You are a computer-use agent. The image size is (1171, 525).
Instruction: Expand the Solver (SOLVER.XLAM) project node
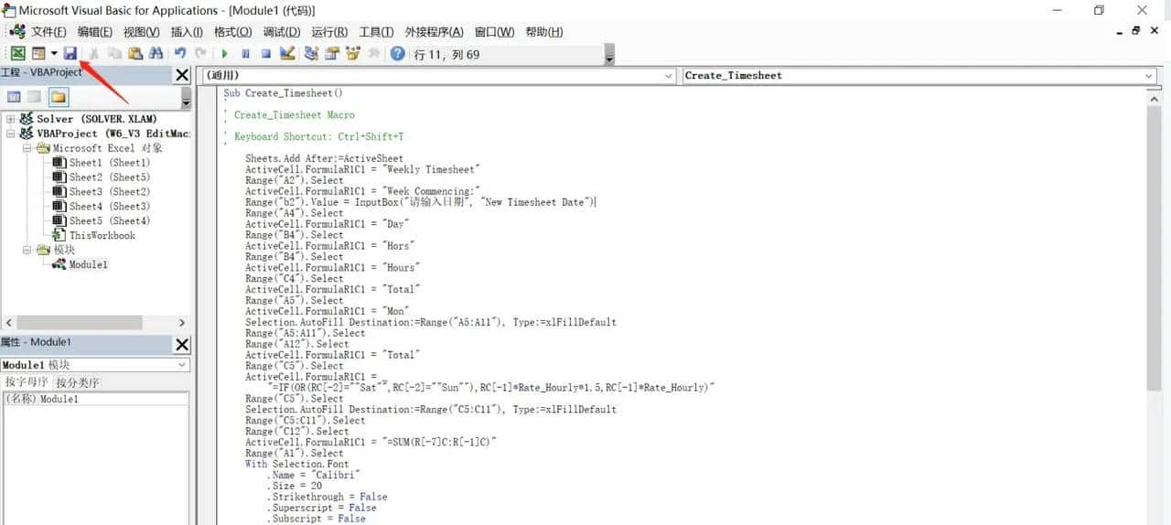[11, 119]
